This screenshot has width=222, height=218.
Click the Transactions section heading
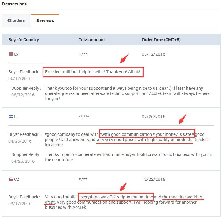point(14,4)
